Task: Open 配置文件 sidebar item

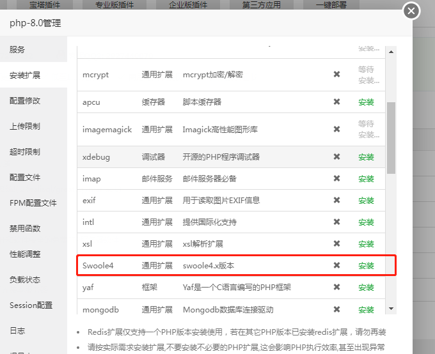Action: [33, 177]
